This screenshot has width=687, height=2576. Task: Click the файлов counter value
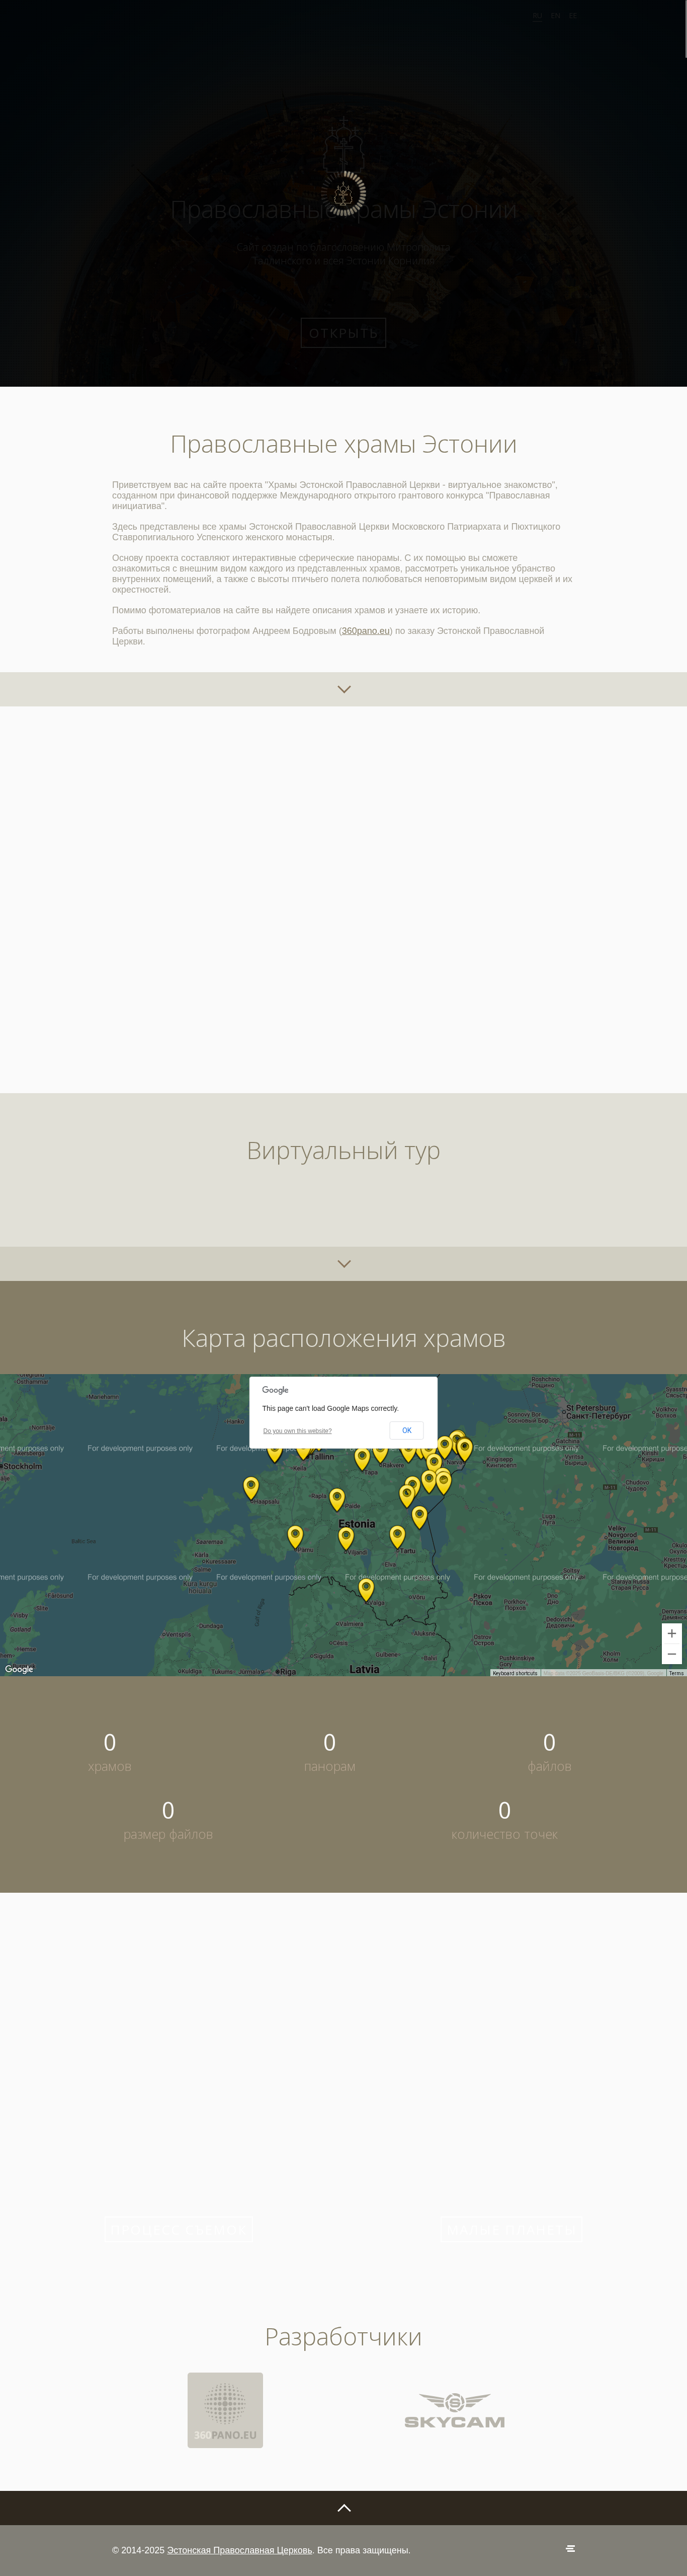[x=549, y=1742]
